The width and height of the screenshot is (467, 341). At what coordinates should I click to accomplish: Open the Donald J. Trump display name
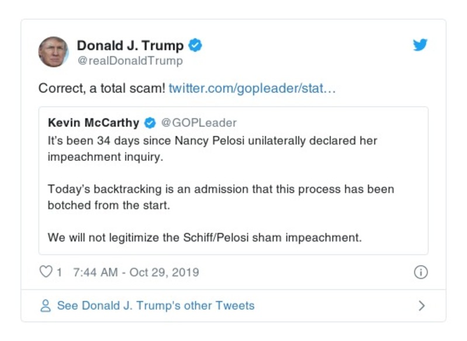[x=130, y=45]
